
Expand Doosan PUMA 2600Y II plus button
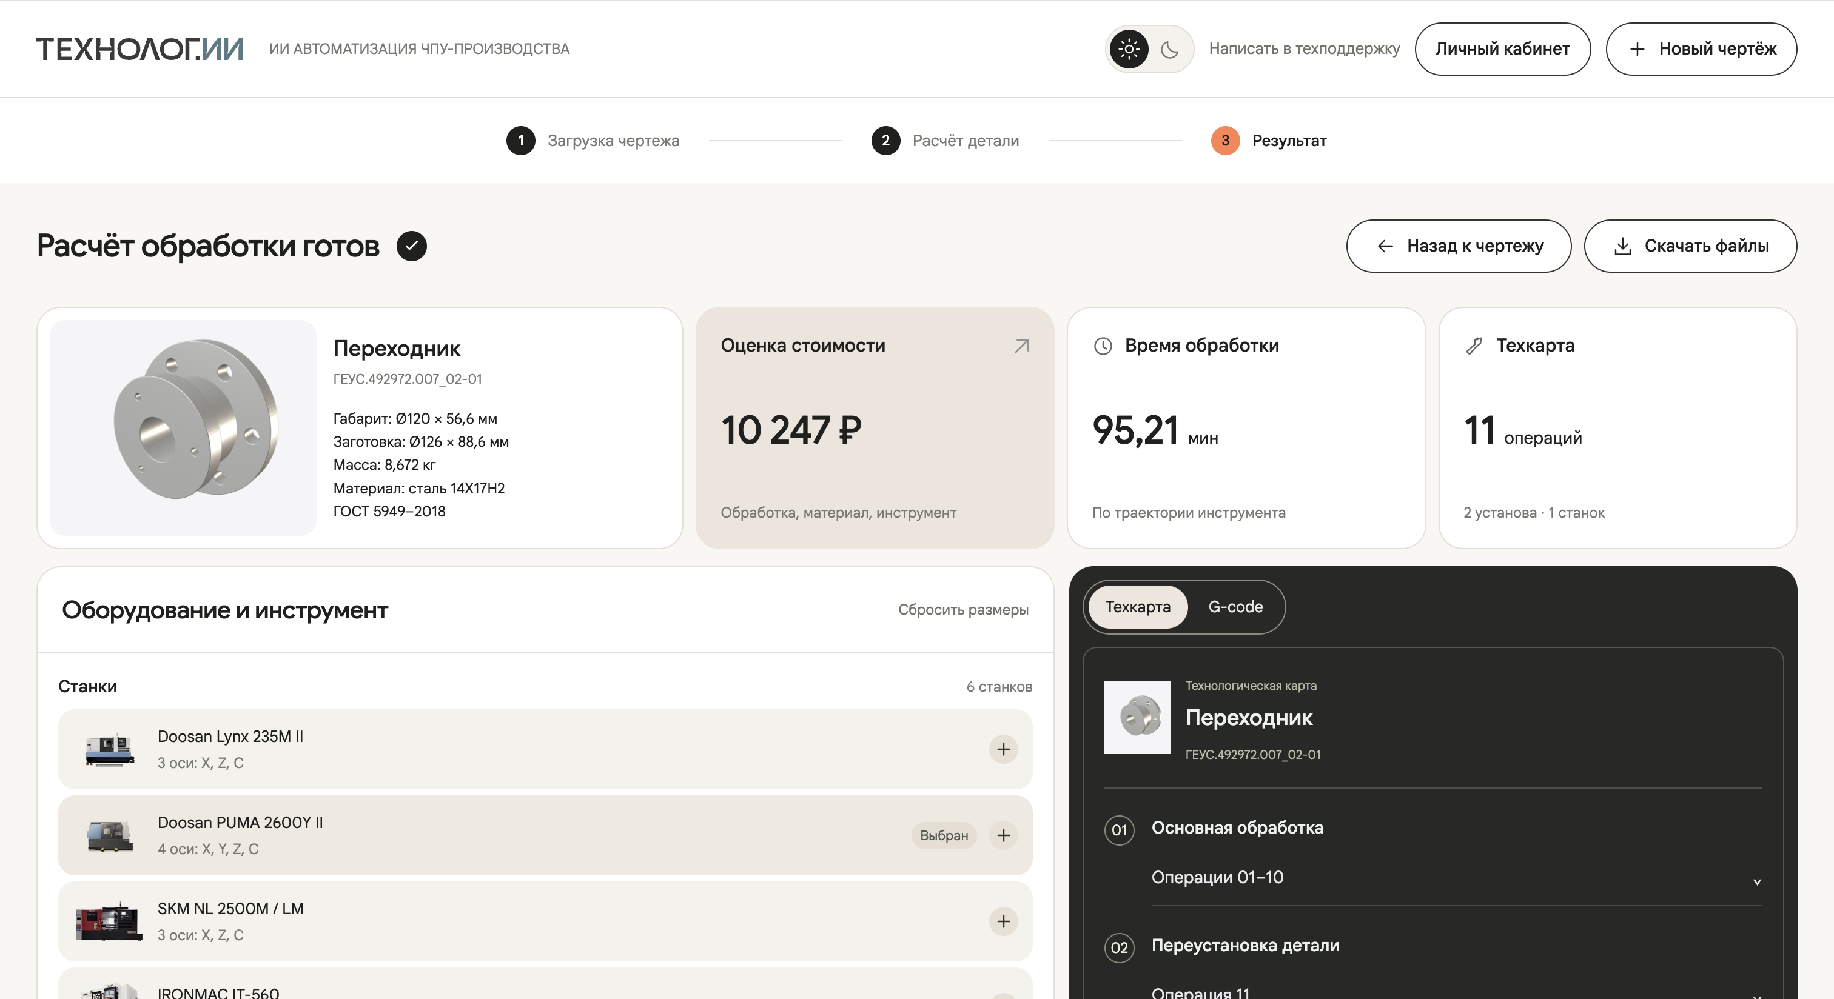(1003, 835)
